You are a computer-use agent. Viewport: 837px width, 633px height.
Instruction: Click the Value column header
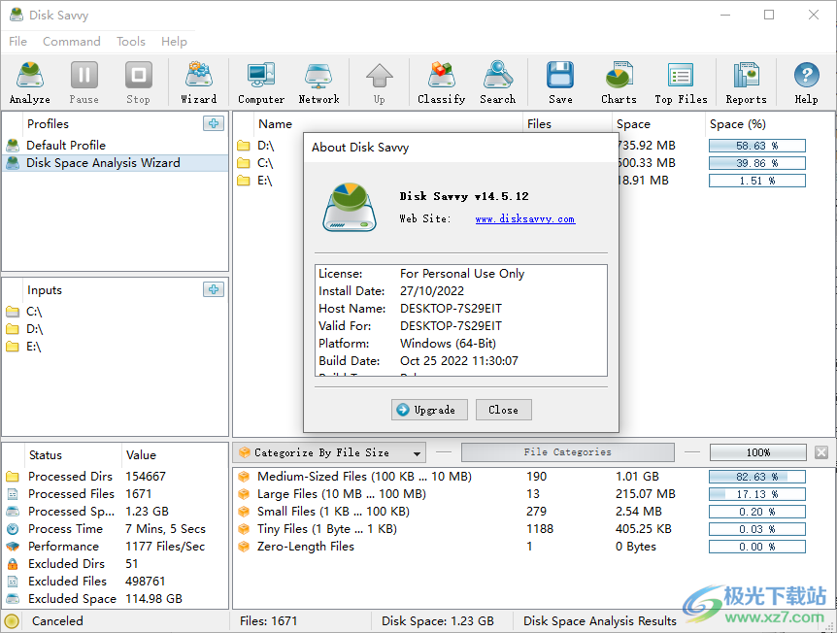tap(175, 455)
